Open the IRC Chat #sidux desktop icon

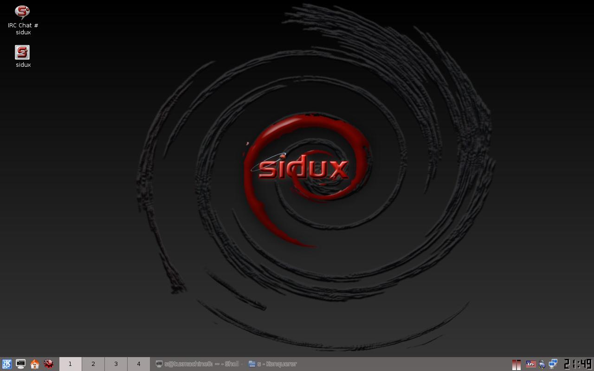[x=23, y=20]
